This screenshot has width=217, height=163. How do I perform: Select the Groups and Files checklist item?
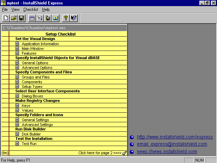(x=36, y=77)
